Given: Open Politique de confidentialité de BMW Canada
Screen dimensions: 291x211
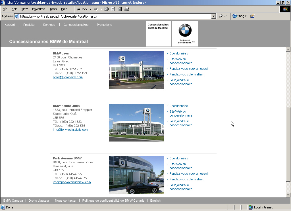Looking at the screenshot, I should 113,201.
